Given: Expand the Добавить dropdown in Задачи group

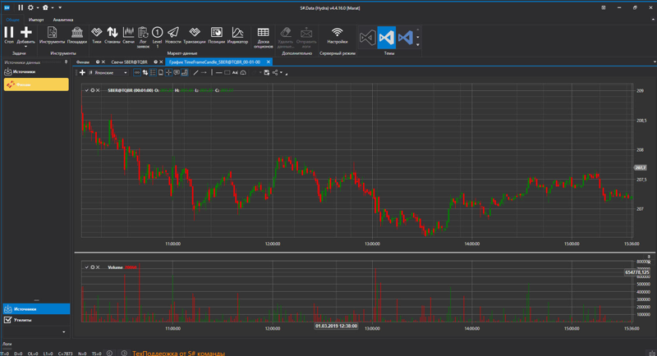Looking at the screenshot, I should click(x=26, y=46).
